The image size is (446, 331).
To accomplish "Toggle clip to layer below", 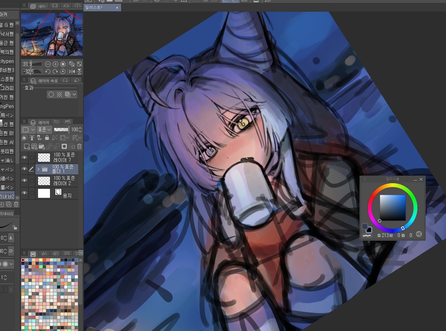I will coord(25,138).
